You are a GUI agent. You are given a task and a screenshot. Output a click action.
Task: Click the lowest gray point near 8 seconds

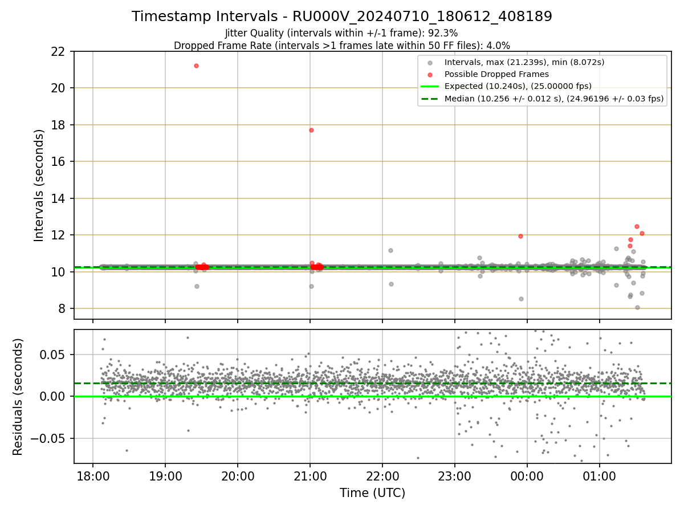click(x=637, y=307)
